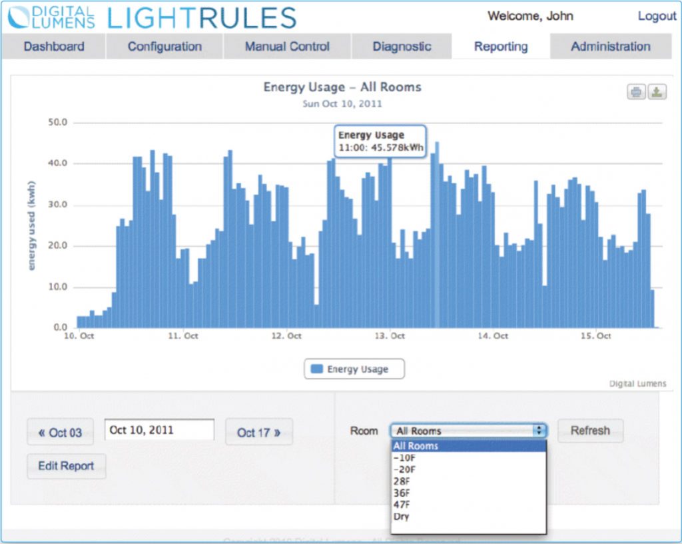Refresh the report
The width and height of the screenshot is (682, 544).
pos(590,431)
